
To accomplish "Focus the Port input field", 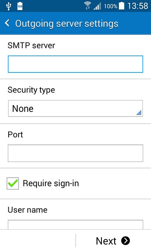I will click(75, 153).
